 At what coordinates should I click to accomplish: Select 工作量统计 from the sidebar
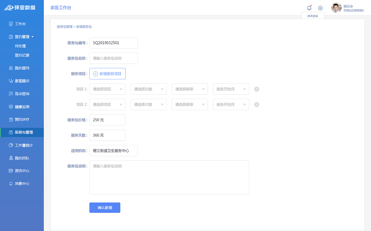[21, 145]
